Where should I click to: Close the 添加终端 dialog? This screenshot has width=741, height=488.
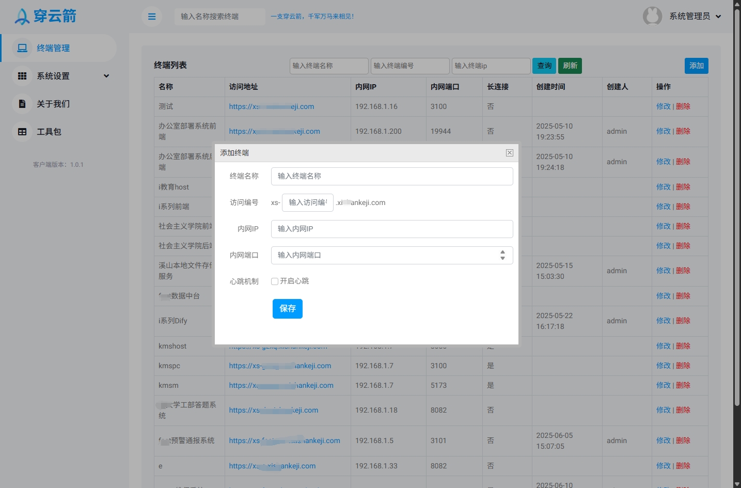coord(510,153)
